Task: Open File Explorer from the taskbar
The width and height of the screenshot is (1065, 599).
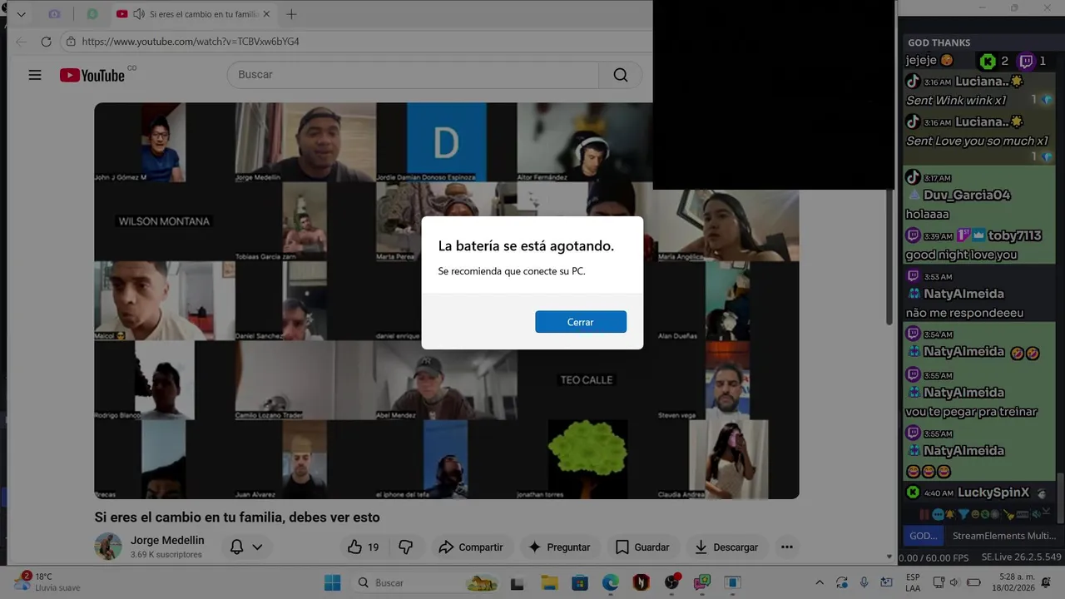Action: coord(549,582)
